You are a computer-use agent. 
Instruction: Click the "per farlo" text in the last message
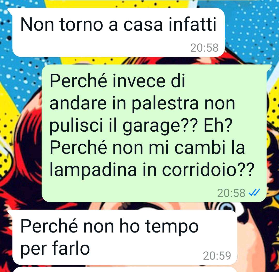pyautogui.click(x=55, y=248)
